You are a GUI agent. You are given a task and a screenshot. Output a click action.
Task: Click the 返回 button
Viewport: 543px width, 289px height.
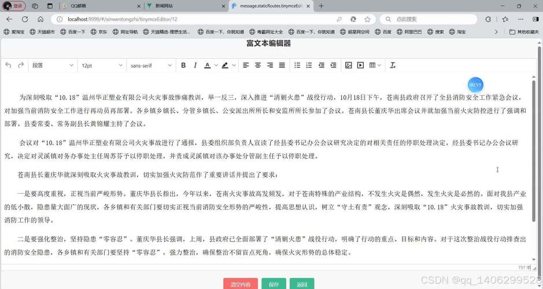[x=302, y=284]
